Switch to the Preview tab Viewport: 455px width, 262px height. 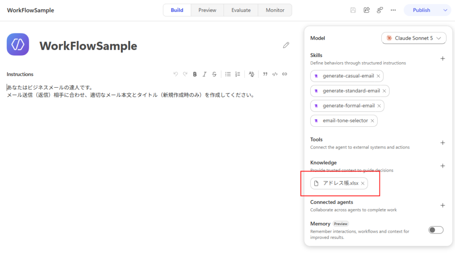207,10
